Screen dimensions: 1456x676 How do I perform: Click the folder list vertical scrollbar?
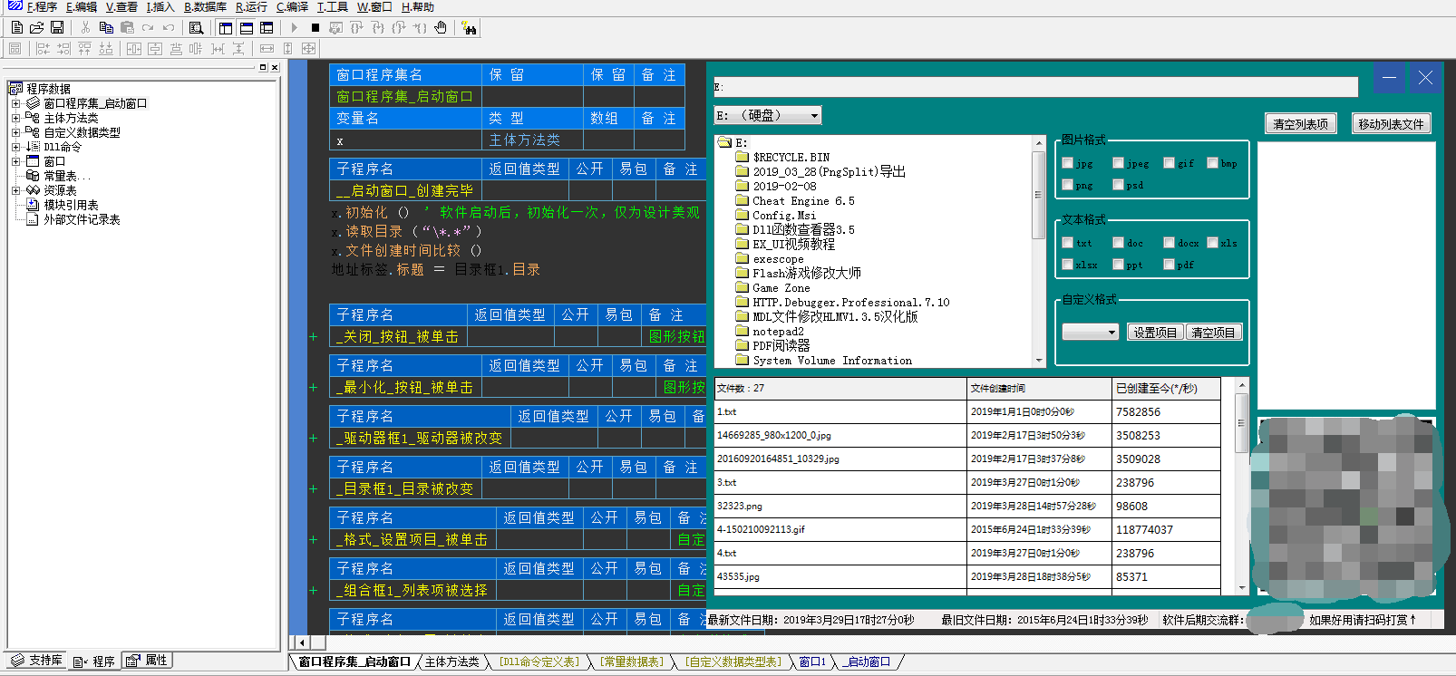[1039, 251]
